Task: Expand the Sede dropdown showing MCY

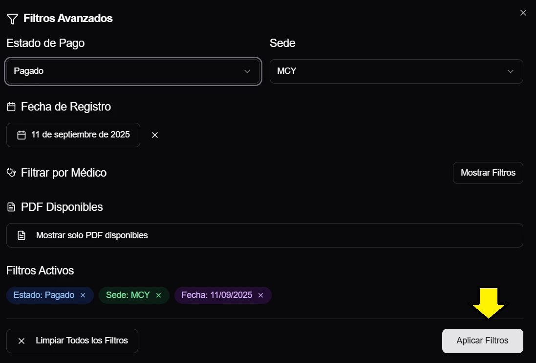Action: pos(396,71)
